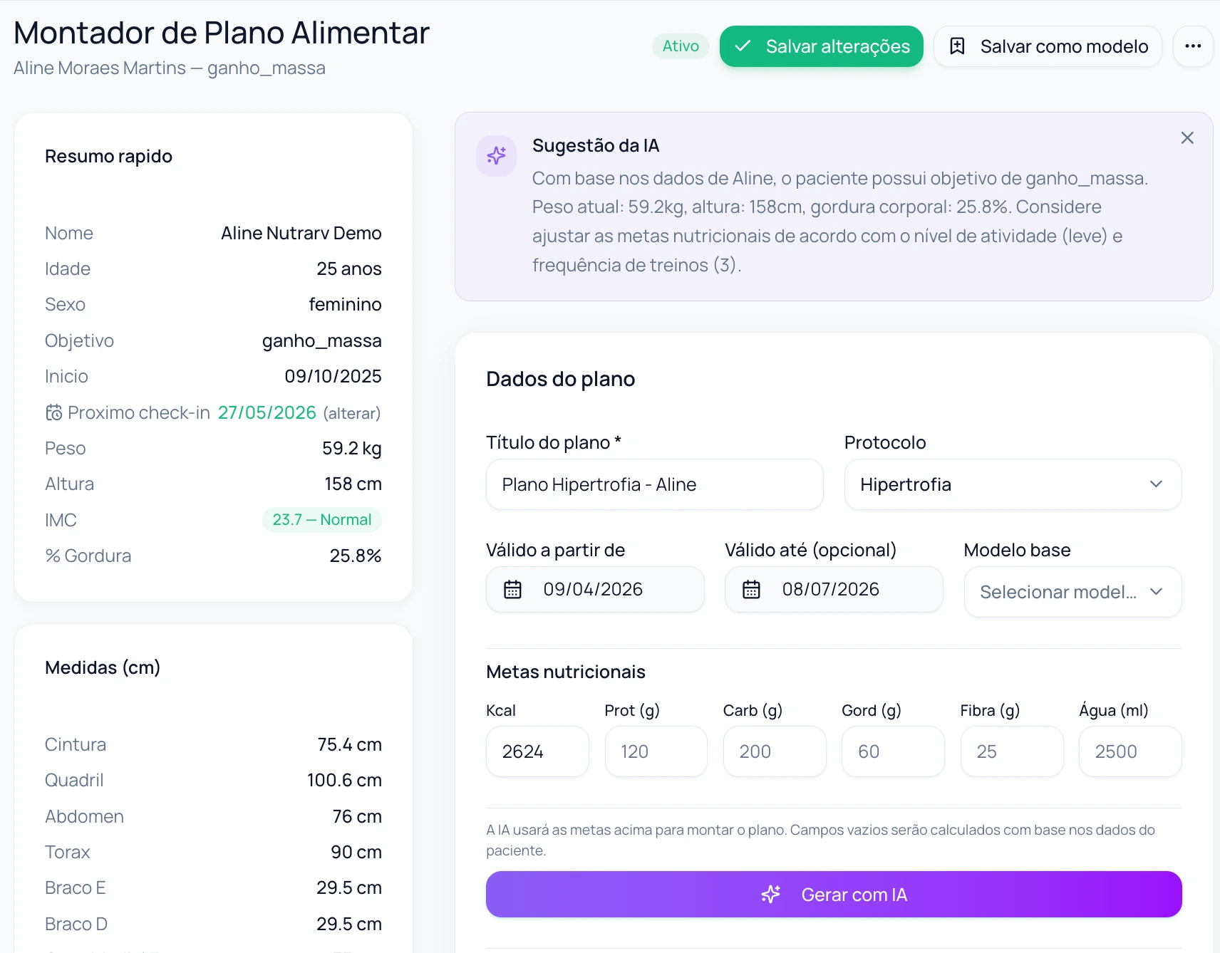Click the (alterar) check-in link
Screen dimensions: 1220x953
coord(352,413)
